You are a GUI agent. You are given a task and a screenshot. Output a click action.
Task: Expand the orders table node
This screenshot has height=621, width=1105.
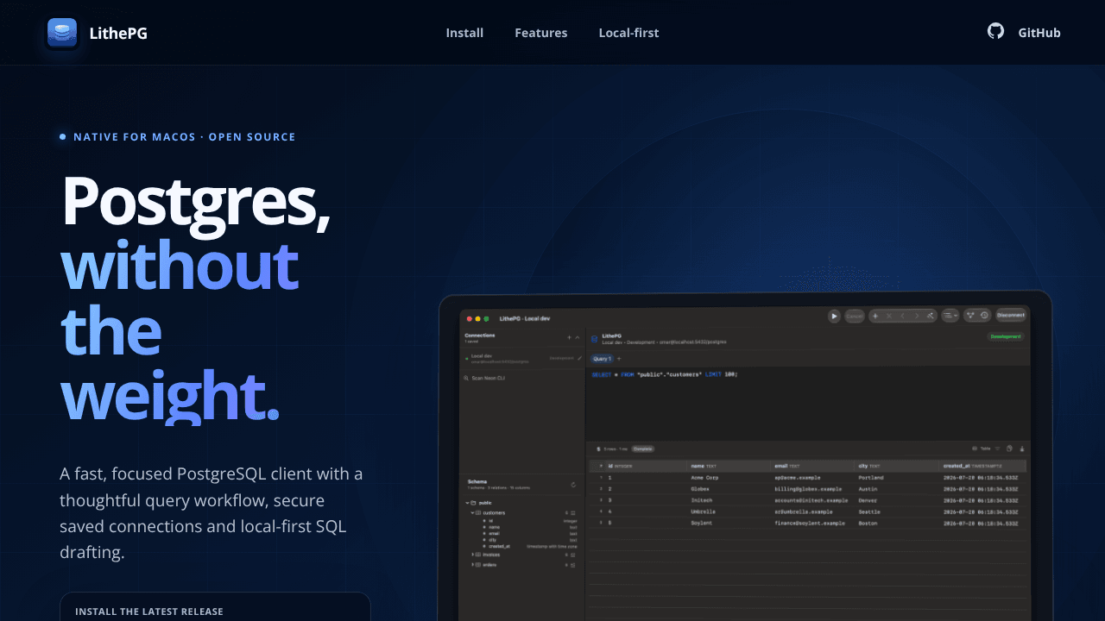point(473,565)
